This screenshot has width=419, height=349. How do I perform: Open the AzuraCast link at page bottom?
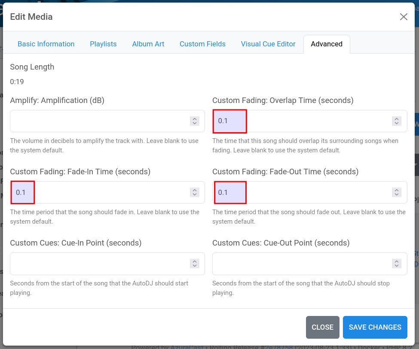(187, 347)
